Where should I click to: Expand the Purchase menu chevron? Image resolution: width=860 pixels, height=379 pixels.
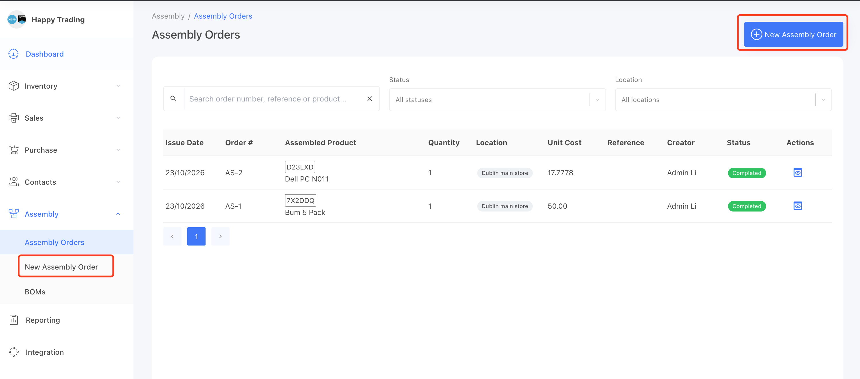(x=118, y=150)
